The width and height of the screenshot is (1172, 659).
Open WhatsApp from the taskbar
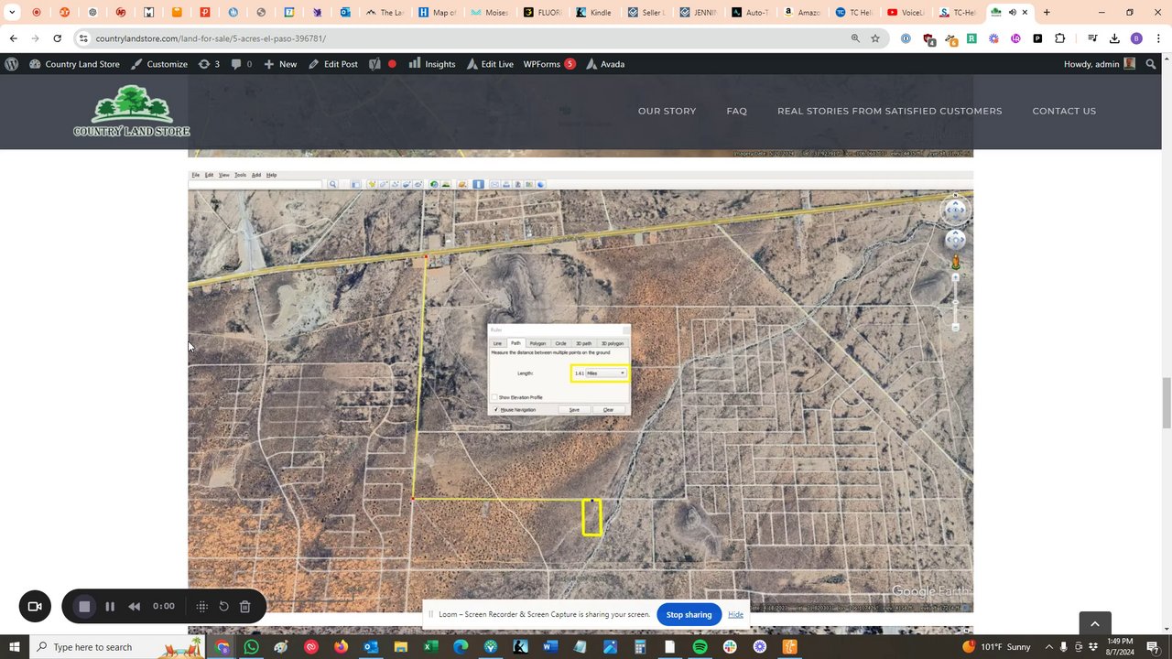click(x=252, y=647)
